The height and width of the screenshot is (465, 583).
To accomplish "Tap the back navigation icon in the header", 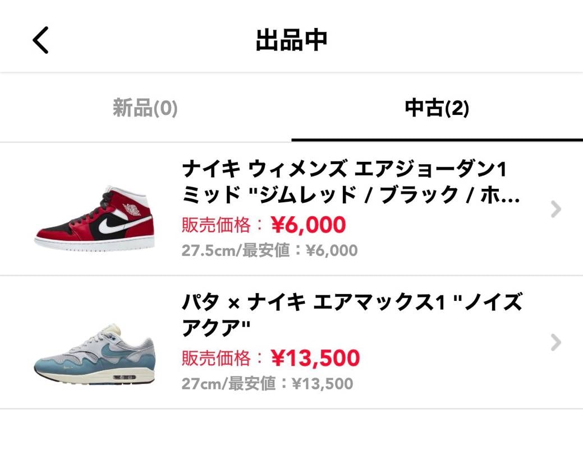I will click(x=39, y=40).
